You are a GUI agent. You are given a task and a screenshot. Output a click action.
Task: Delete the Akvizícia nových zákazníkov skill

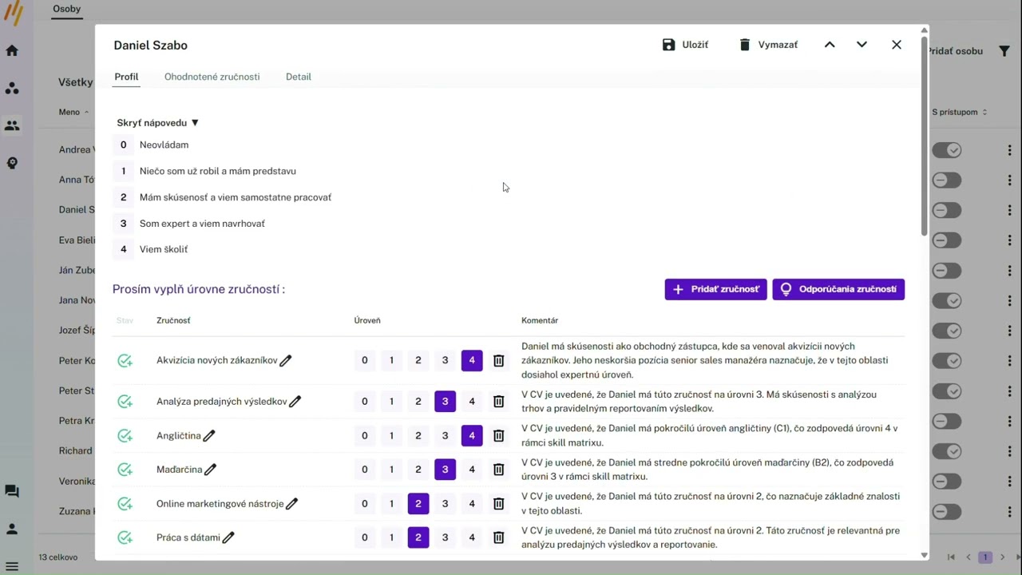click(498, 360)
